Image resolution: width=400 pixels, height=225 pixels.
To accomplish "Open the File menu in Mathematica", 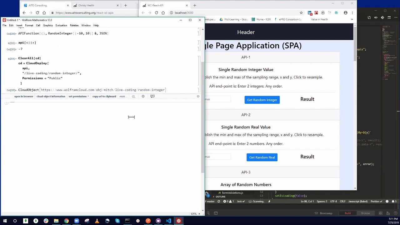I will pos(4,25).
